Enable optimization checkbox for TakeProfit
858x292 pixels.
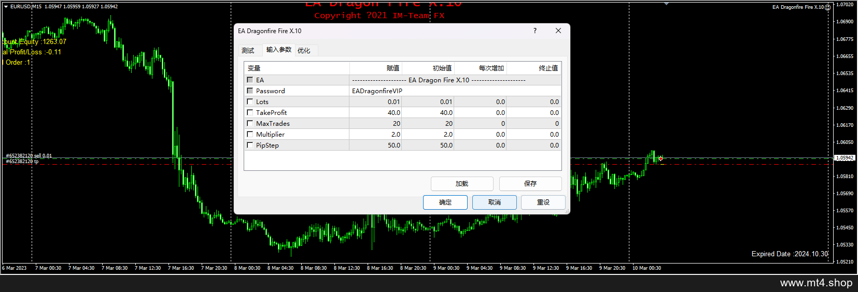pos(250,112)
